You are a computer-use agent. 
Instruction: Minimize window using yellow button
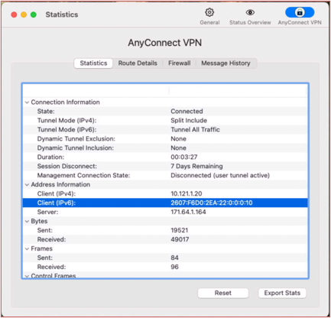[x=24, y=15]
